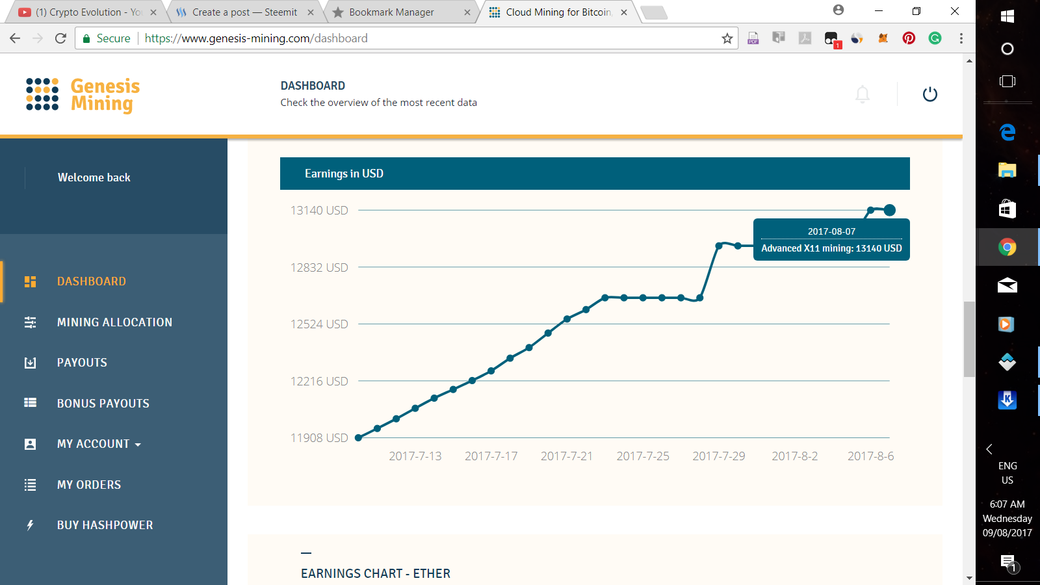Open Bonus Payouts in the sidebar

[x=103, y=404]
